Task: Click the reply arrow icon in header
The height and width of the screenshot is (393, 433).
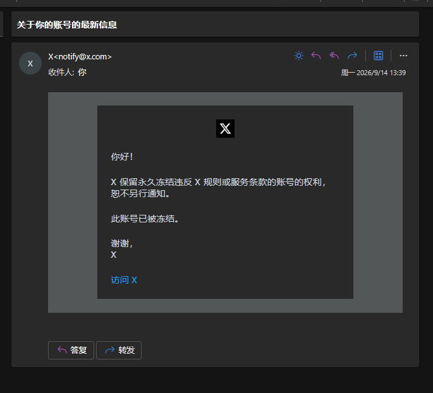Action: click(x=316, y=56)
